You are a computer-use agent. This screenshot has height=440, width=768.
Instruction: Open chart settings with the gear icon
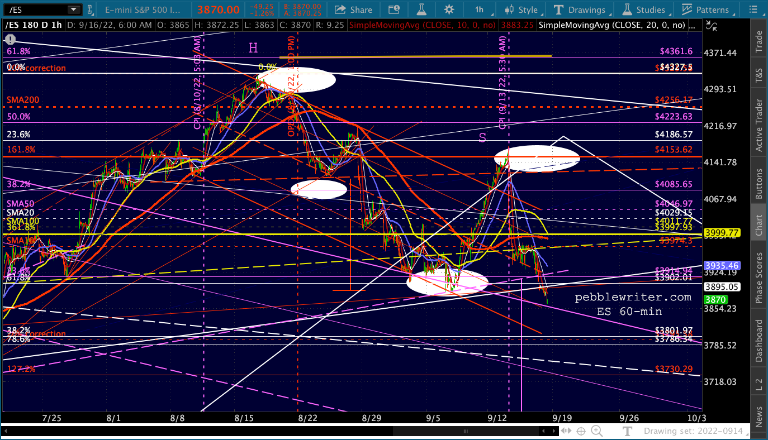pyautogui.click(x=449, y=9)
